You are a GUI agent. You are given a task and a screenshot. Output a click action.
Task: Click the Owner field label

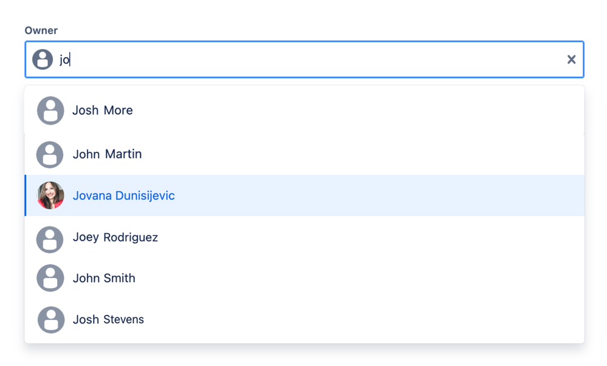point(41,30)
